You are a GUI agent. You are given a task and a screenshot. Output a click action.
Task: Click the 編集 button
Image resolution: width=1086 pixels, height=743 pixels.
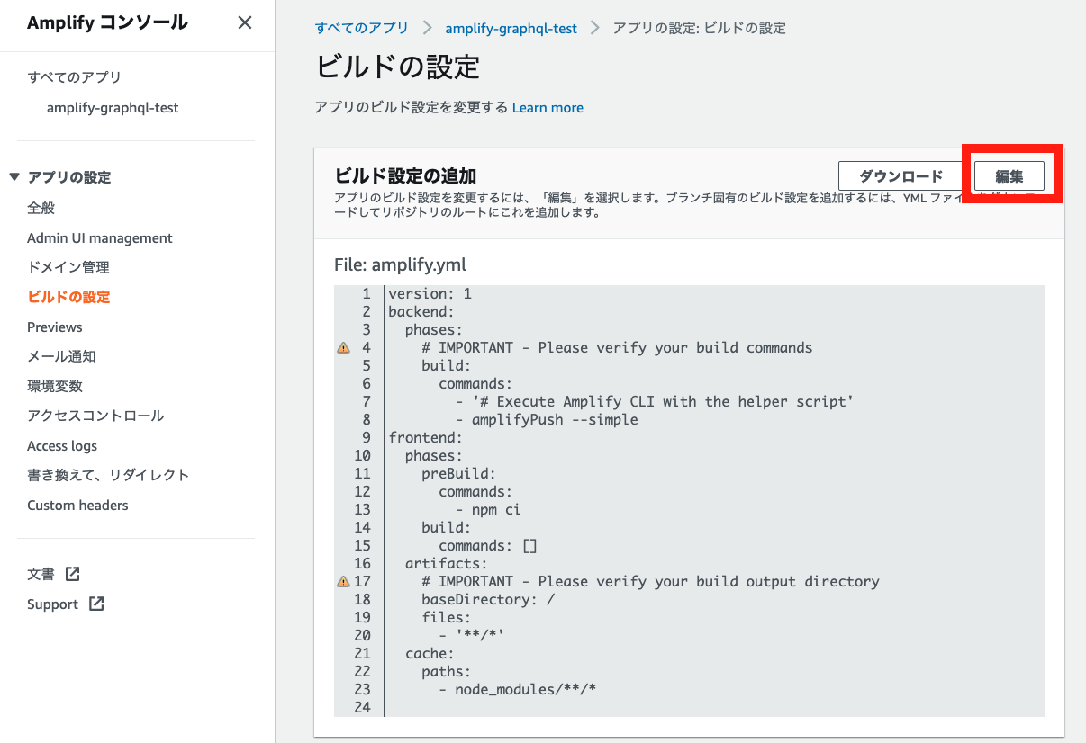point(1009,176)
